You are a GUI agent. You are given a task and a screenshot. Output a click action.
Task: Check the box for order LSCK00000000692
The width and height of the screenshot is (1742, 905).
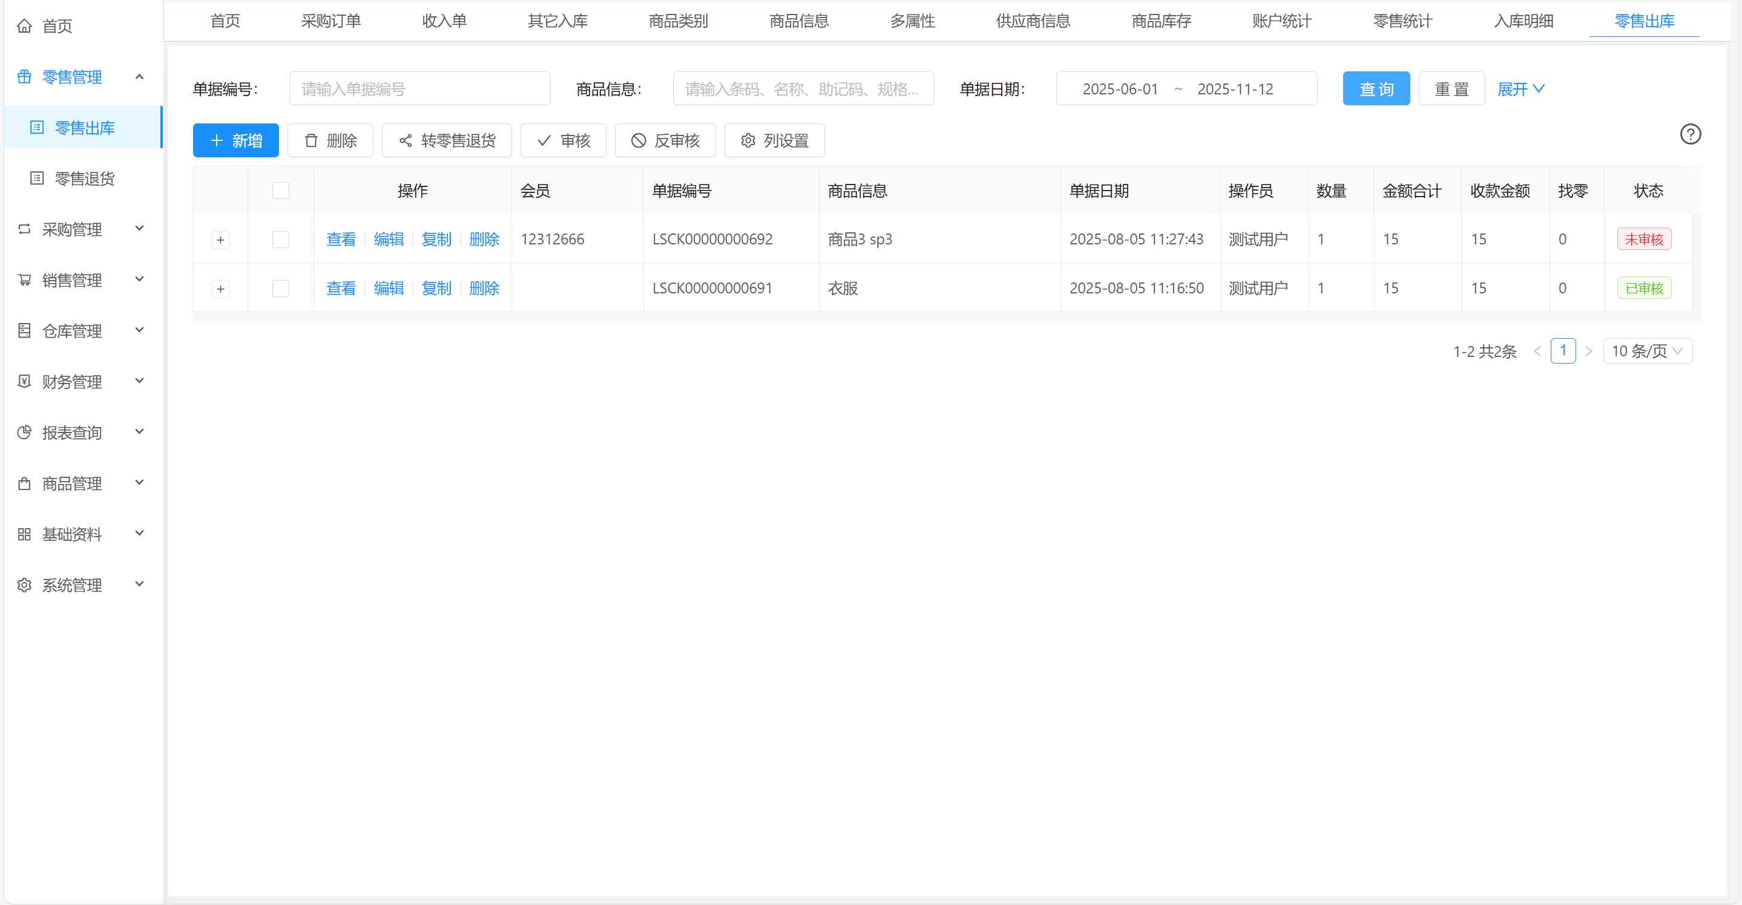[x=281, y=240]
